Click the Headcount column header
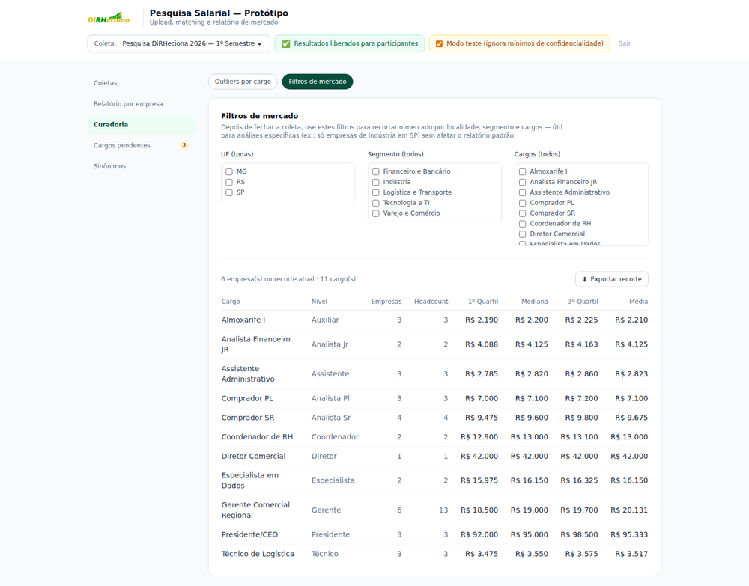This screenshot has width=749, height=586. pyautogui.click(x=431, y=302)
